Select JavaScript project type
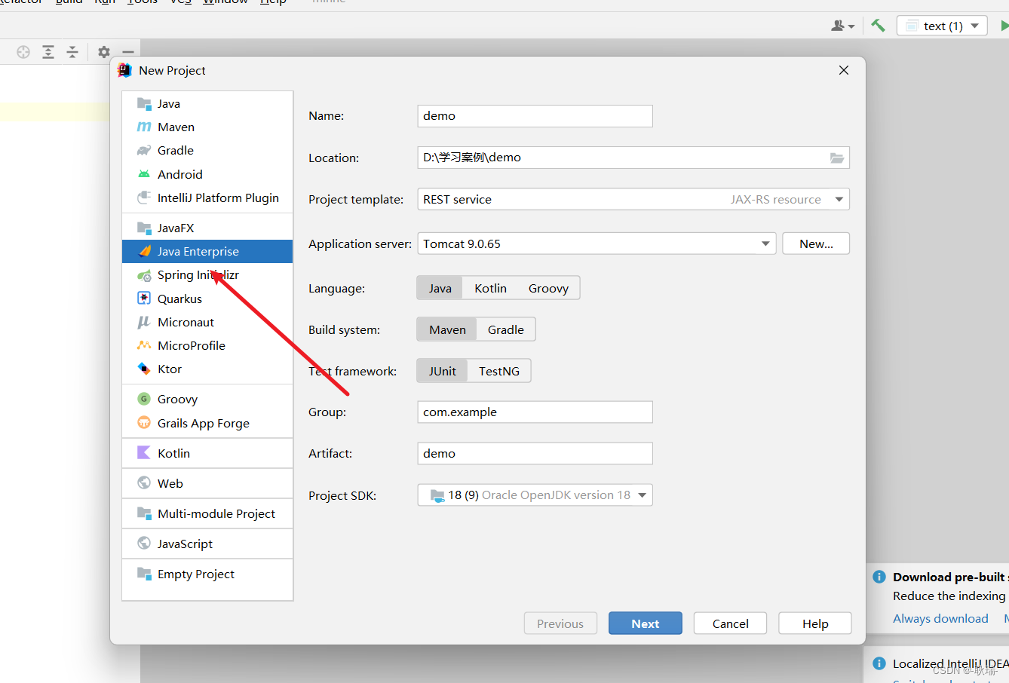Image resolution: width=1009 pixels, height=683 pixels. point(207,544)
